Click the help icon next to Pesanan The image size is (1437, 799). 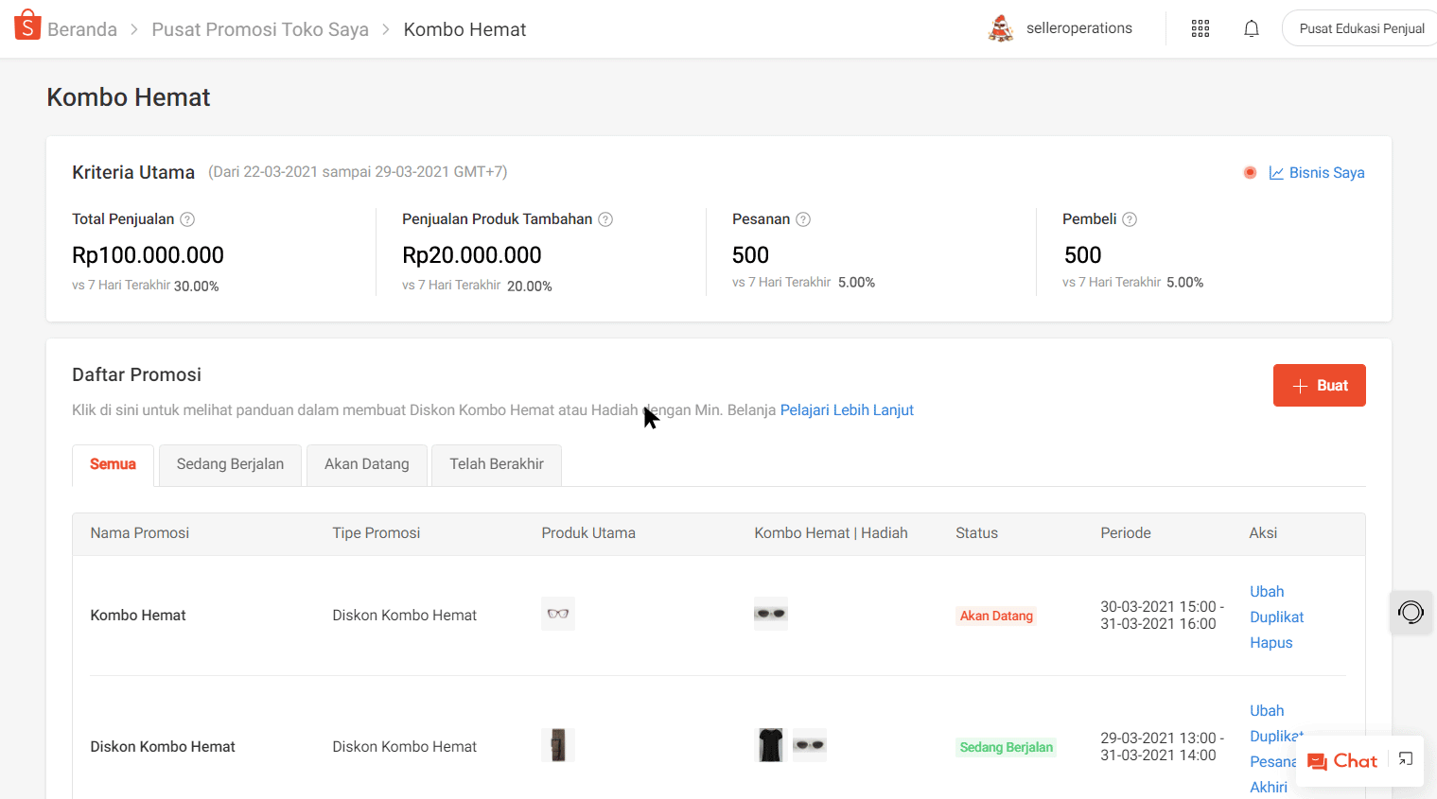tap(803, 219)
